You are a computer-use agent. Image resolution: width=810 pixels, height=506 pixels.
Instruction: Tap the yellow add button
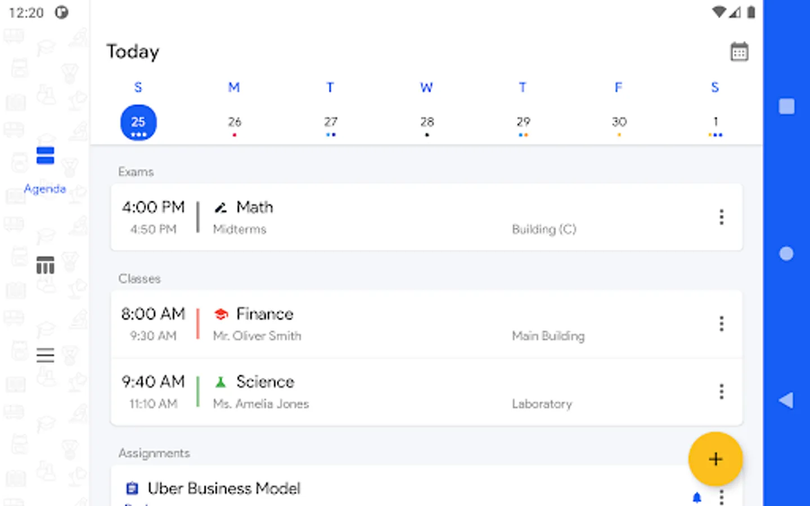pyautogui.click(x=715, y=459)
